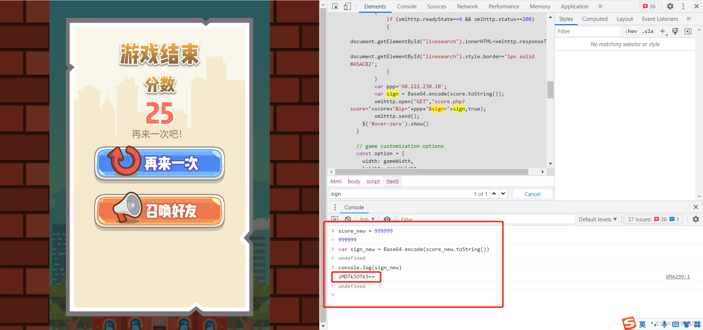Viewport: 703px width, 330px height.
Task: Add a new style rule with the plus icon
Action: tap(662, 31)
